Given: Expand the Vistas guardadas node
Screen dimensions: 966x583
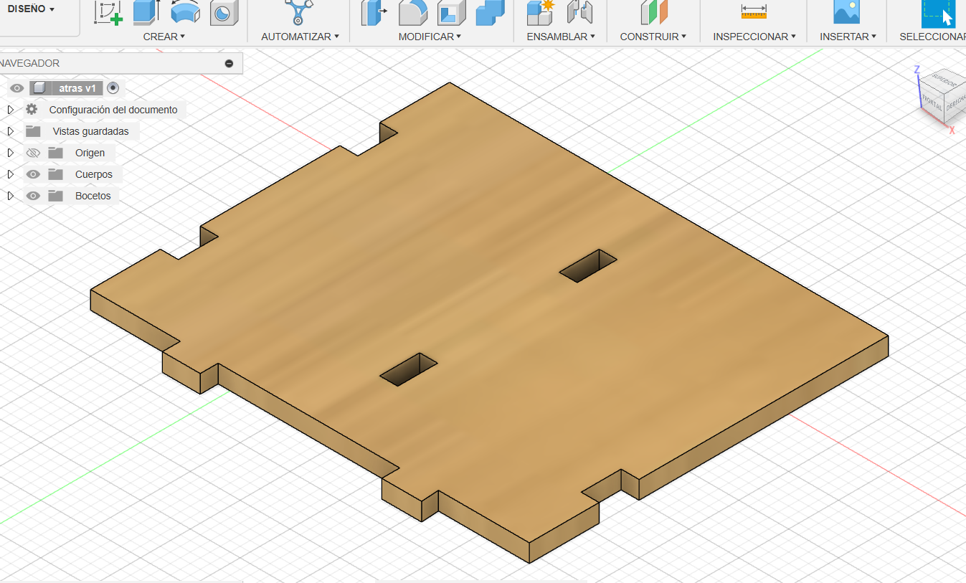Looking at the screenshot, I should [11, 131].
